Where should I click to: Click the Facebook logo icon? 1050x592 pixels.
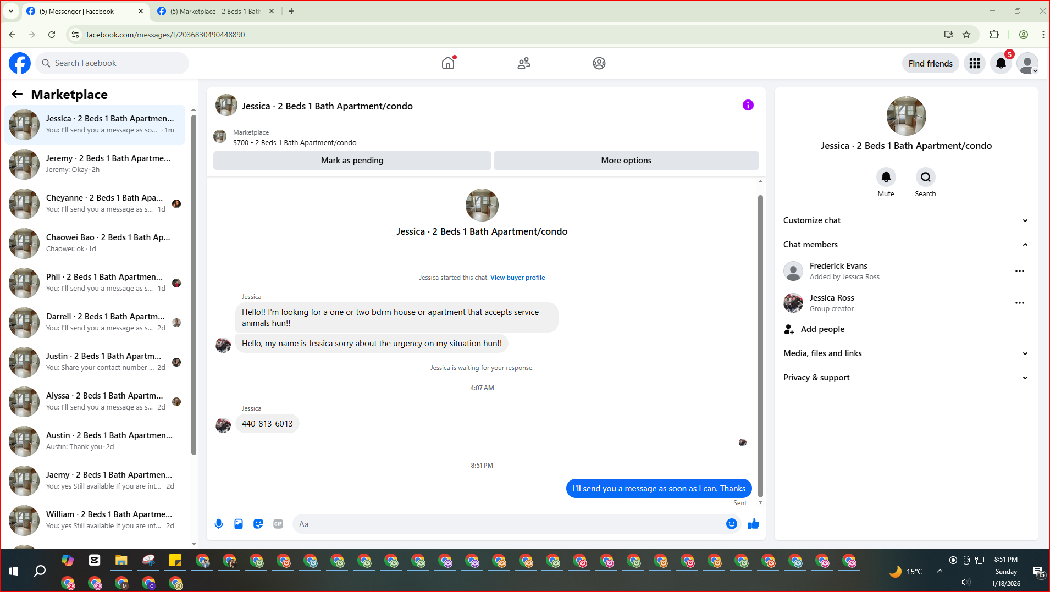tap(20, 63)
